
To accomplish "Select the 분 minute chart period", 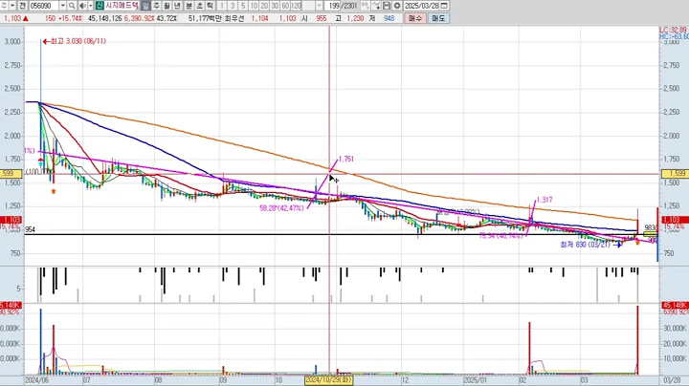I will click(x=189, y=6).
